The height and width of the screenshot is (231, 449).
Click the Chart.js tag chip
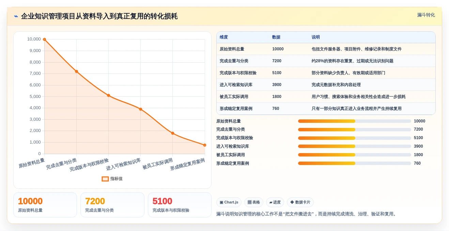click(x=229, y=202)
